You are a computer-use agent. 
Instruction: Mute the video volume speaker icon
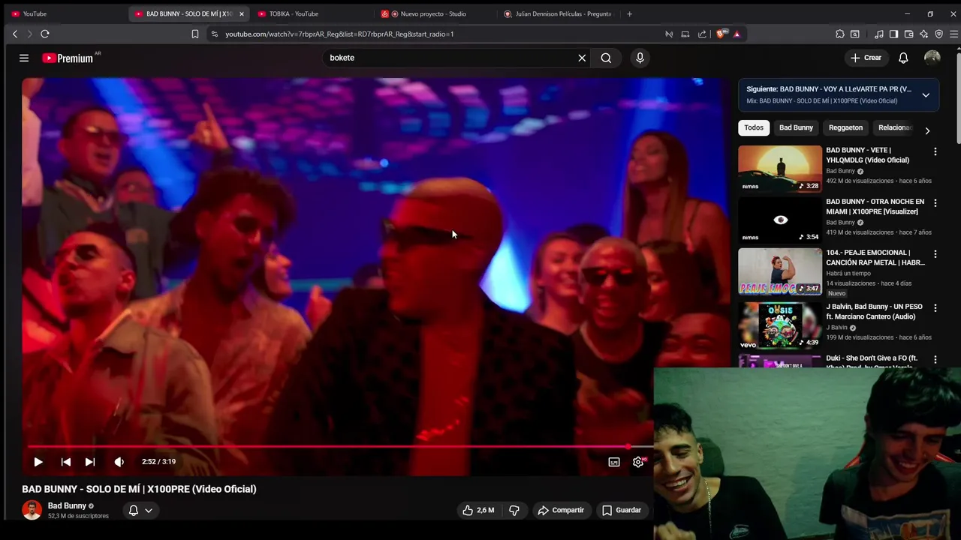coord(119,462)
